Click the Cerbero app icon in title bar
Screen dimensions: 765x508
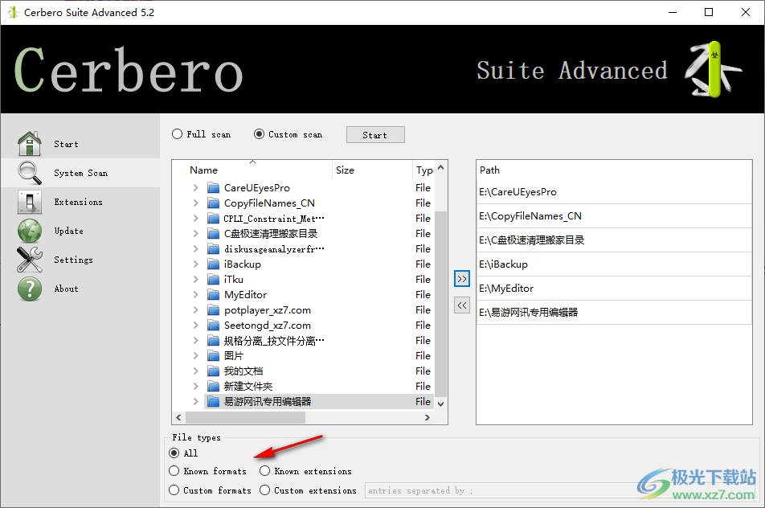tap(13, 12)
